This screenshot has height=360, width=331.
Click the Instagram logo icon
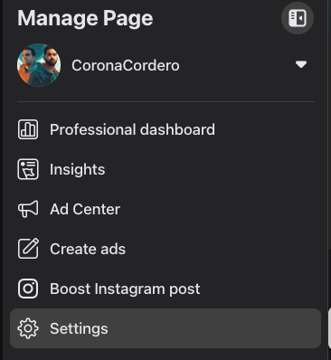(28, 289)
